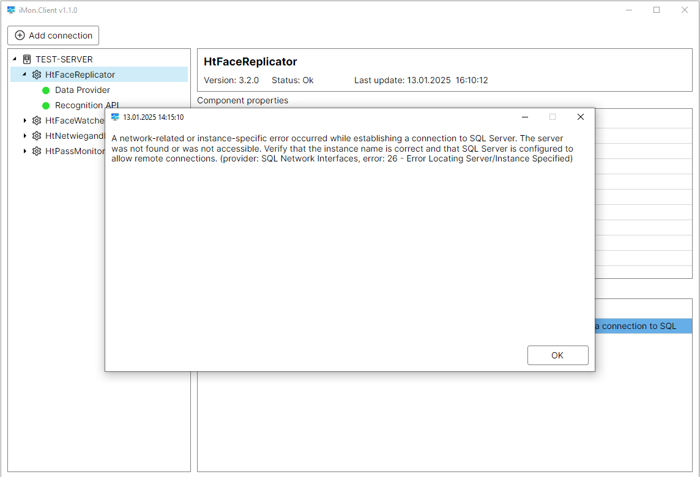Click the plus icon in Add connection
This screenshot has height=477, width=700.
click(x=20, y=35)
